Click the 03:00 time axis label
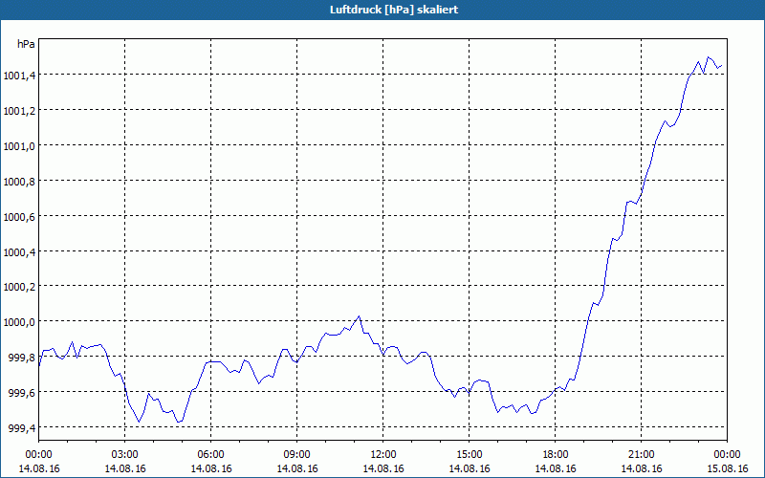765x478 pixels. 125,455
